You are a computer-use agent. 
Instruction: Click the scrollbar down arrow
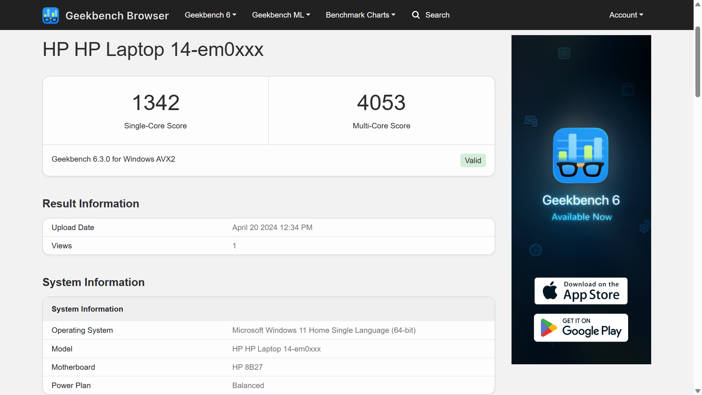click(698, 391)
